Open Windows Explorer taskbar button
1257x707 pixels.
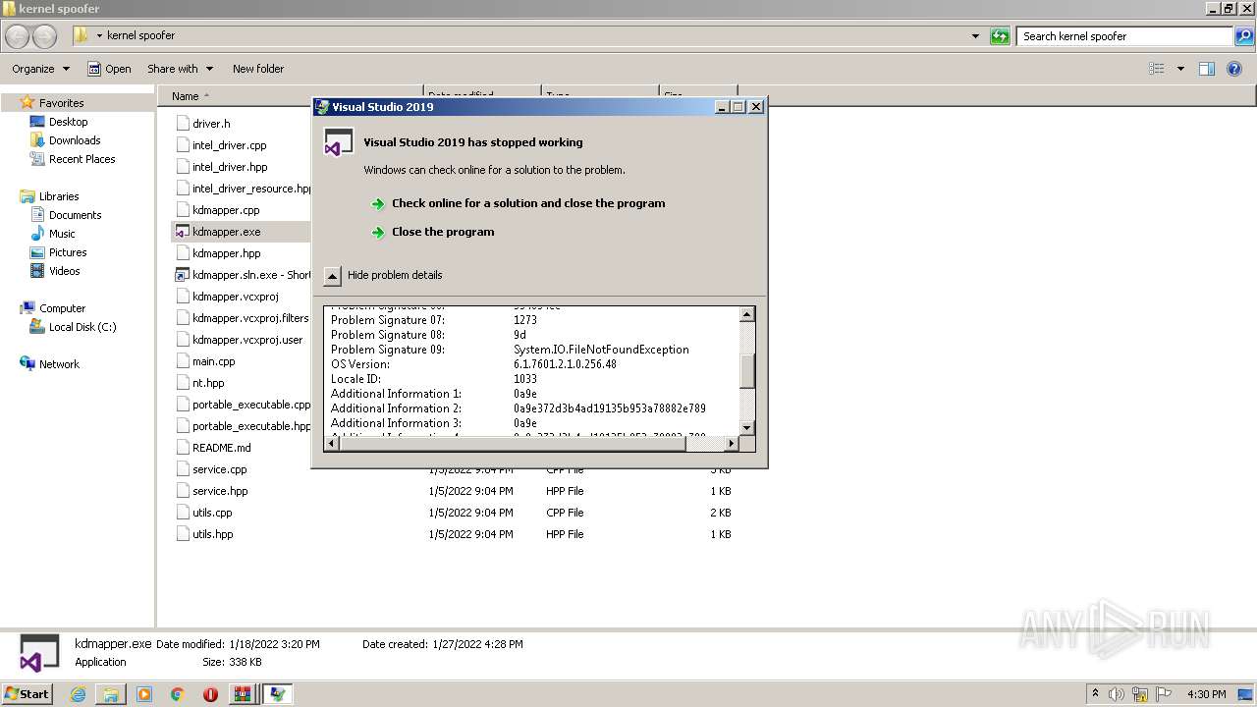click(111, 694)
